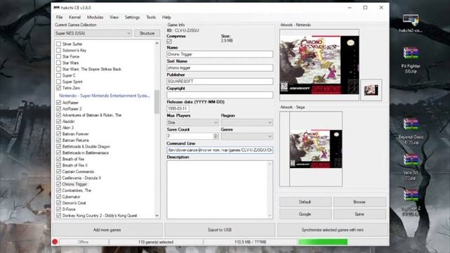Click Synchronize selected games with mini
The image size is (450, 253).
coord(333,230)
